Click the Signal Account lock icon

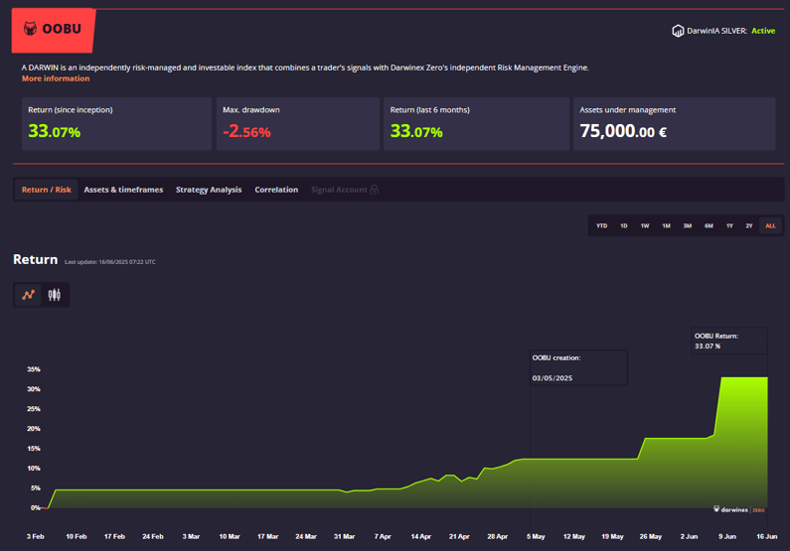pos(374,190)
